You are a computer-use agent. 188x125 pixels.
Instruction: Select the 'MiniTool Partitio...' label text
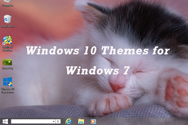pyautogui.click(x=8, y=48)
